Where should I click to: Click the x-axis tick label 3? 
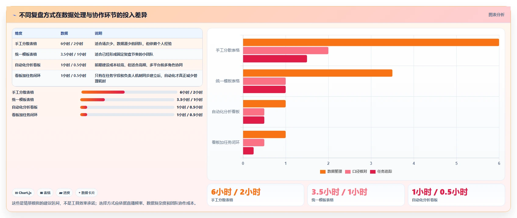point(371,164)
